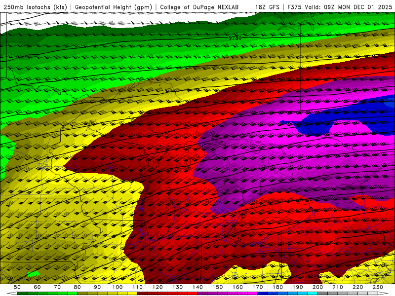395x296 pixels.
Task: Click the 230 value on the legend
Action: [x=378, y=287]
